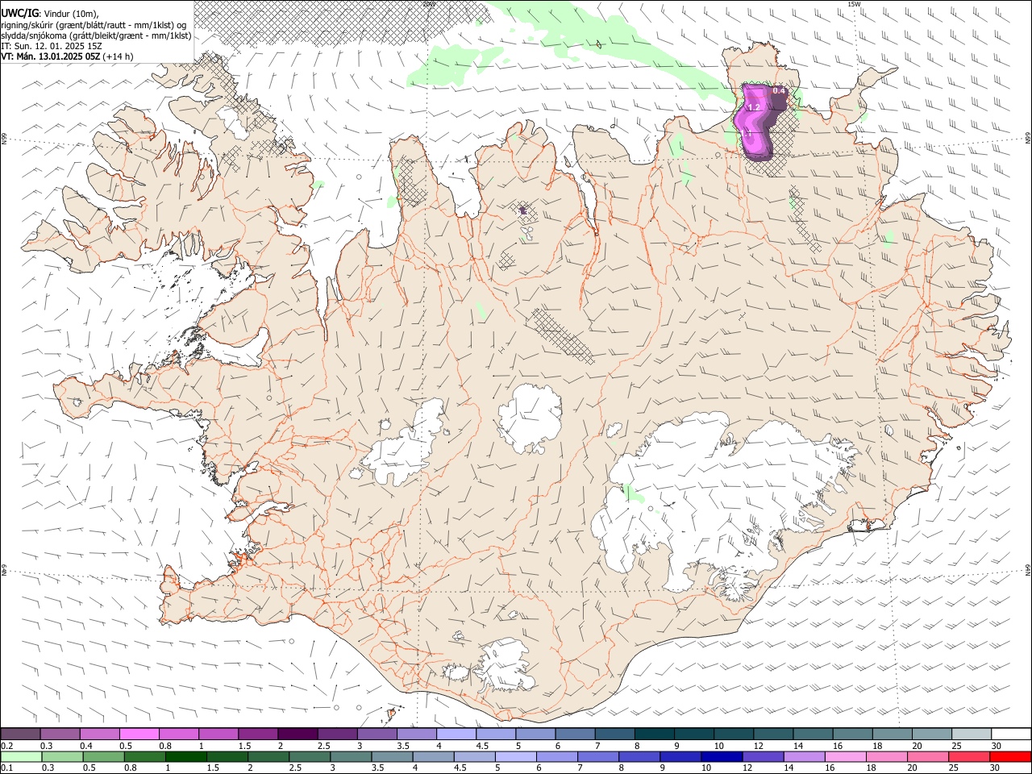Click the "rigning/skúrir" legend description line

pyautogui.click(x=94, y=25)
